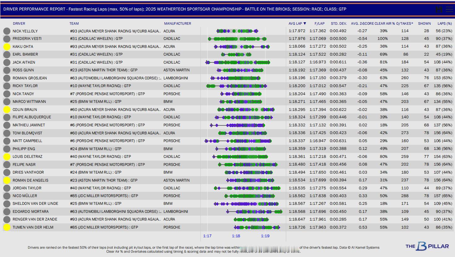The width and height of the screenshot is (455, 257).
Task: Click the grey circle beside Nick Yelloly
Action: click(7, 31)
